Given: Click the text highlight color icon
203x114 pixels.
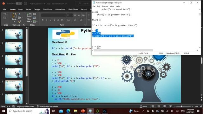Looking at the screenshot, I should (75, 20).
